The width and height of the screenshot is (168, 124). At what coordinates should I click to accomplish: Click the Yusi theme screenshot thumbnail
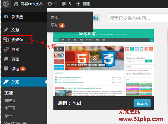click(x=104, y=63)
